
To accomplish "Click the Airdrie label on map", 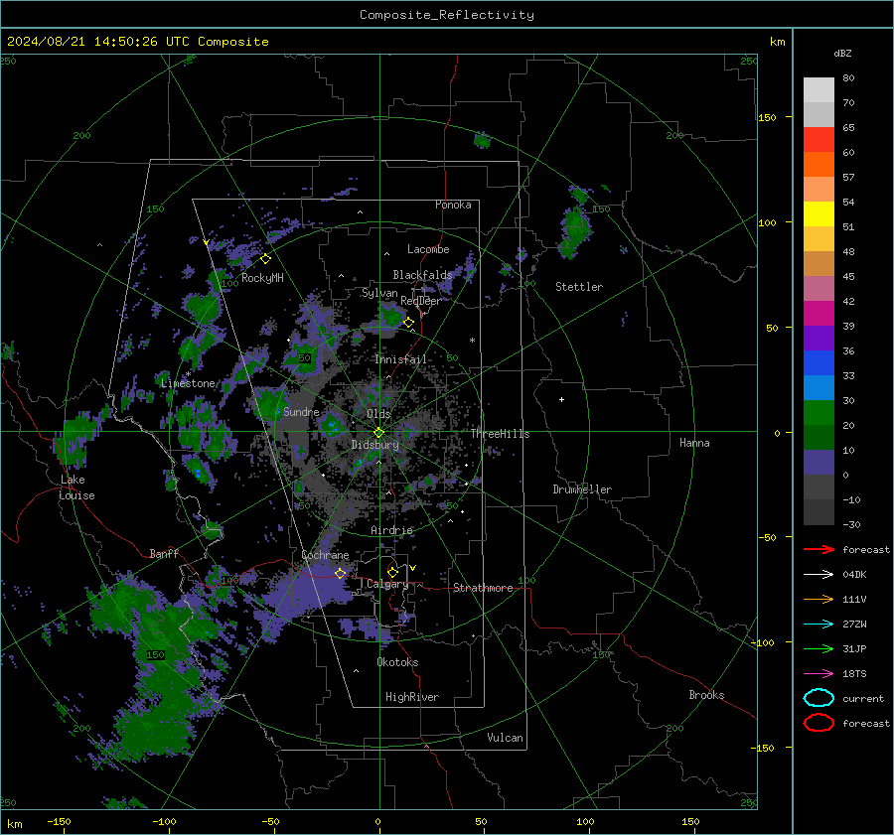I will tap(391, 530).
